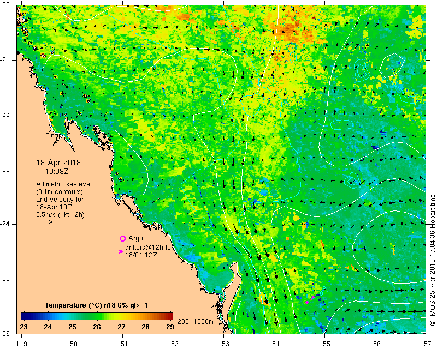Click the IMOS copyright timestamp text

pos(433,260)
